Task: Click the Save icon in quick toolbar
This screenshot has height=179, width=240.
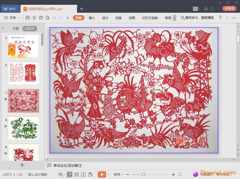Action: [28, 18]
